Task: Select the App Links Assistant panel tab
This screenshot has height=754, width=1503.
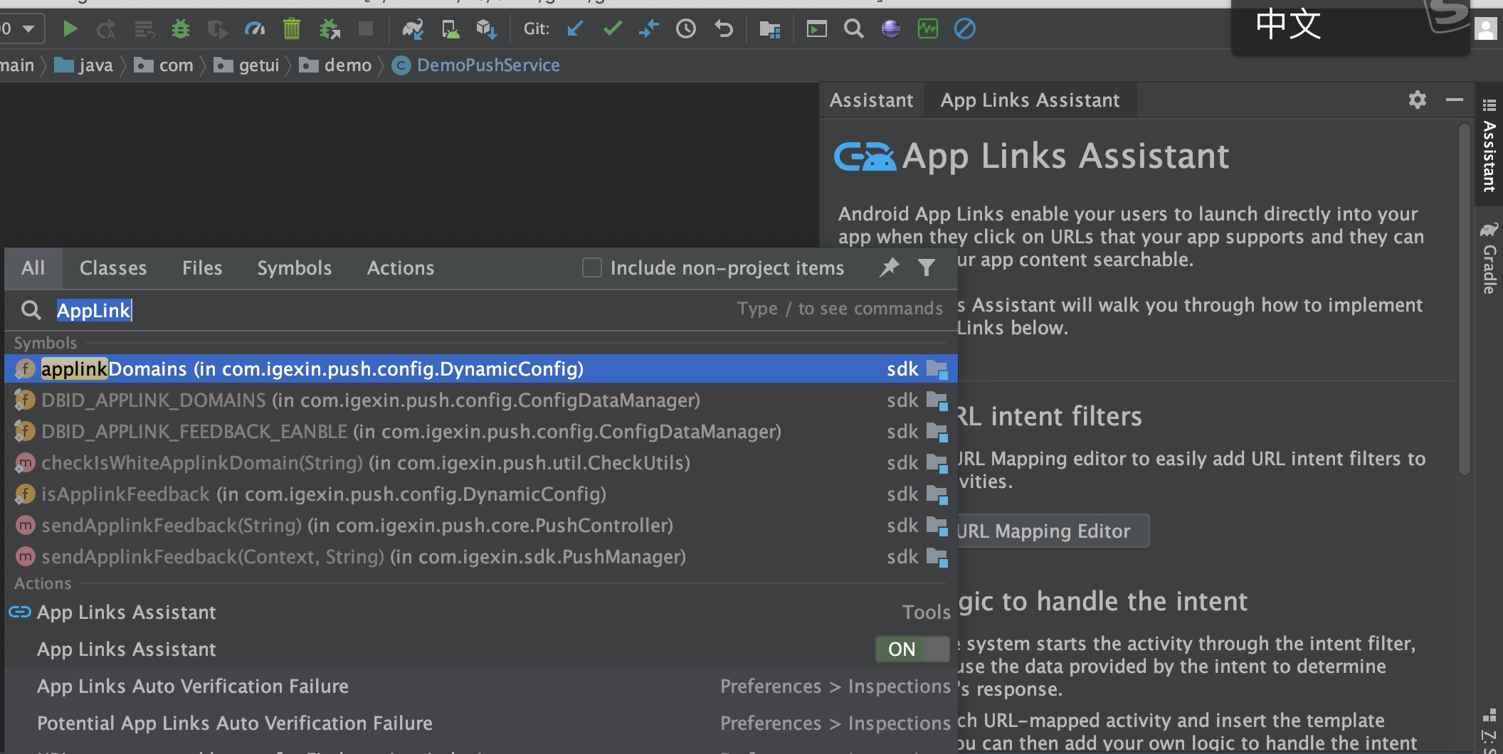Action: 1030,100
